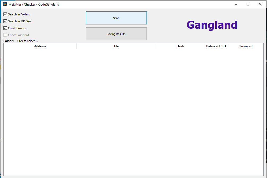The width and height of the screenshot is (267, 178).
Task: Click the window title 'MetaMask Checker - CodeGangland'
Action: 34,4
